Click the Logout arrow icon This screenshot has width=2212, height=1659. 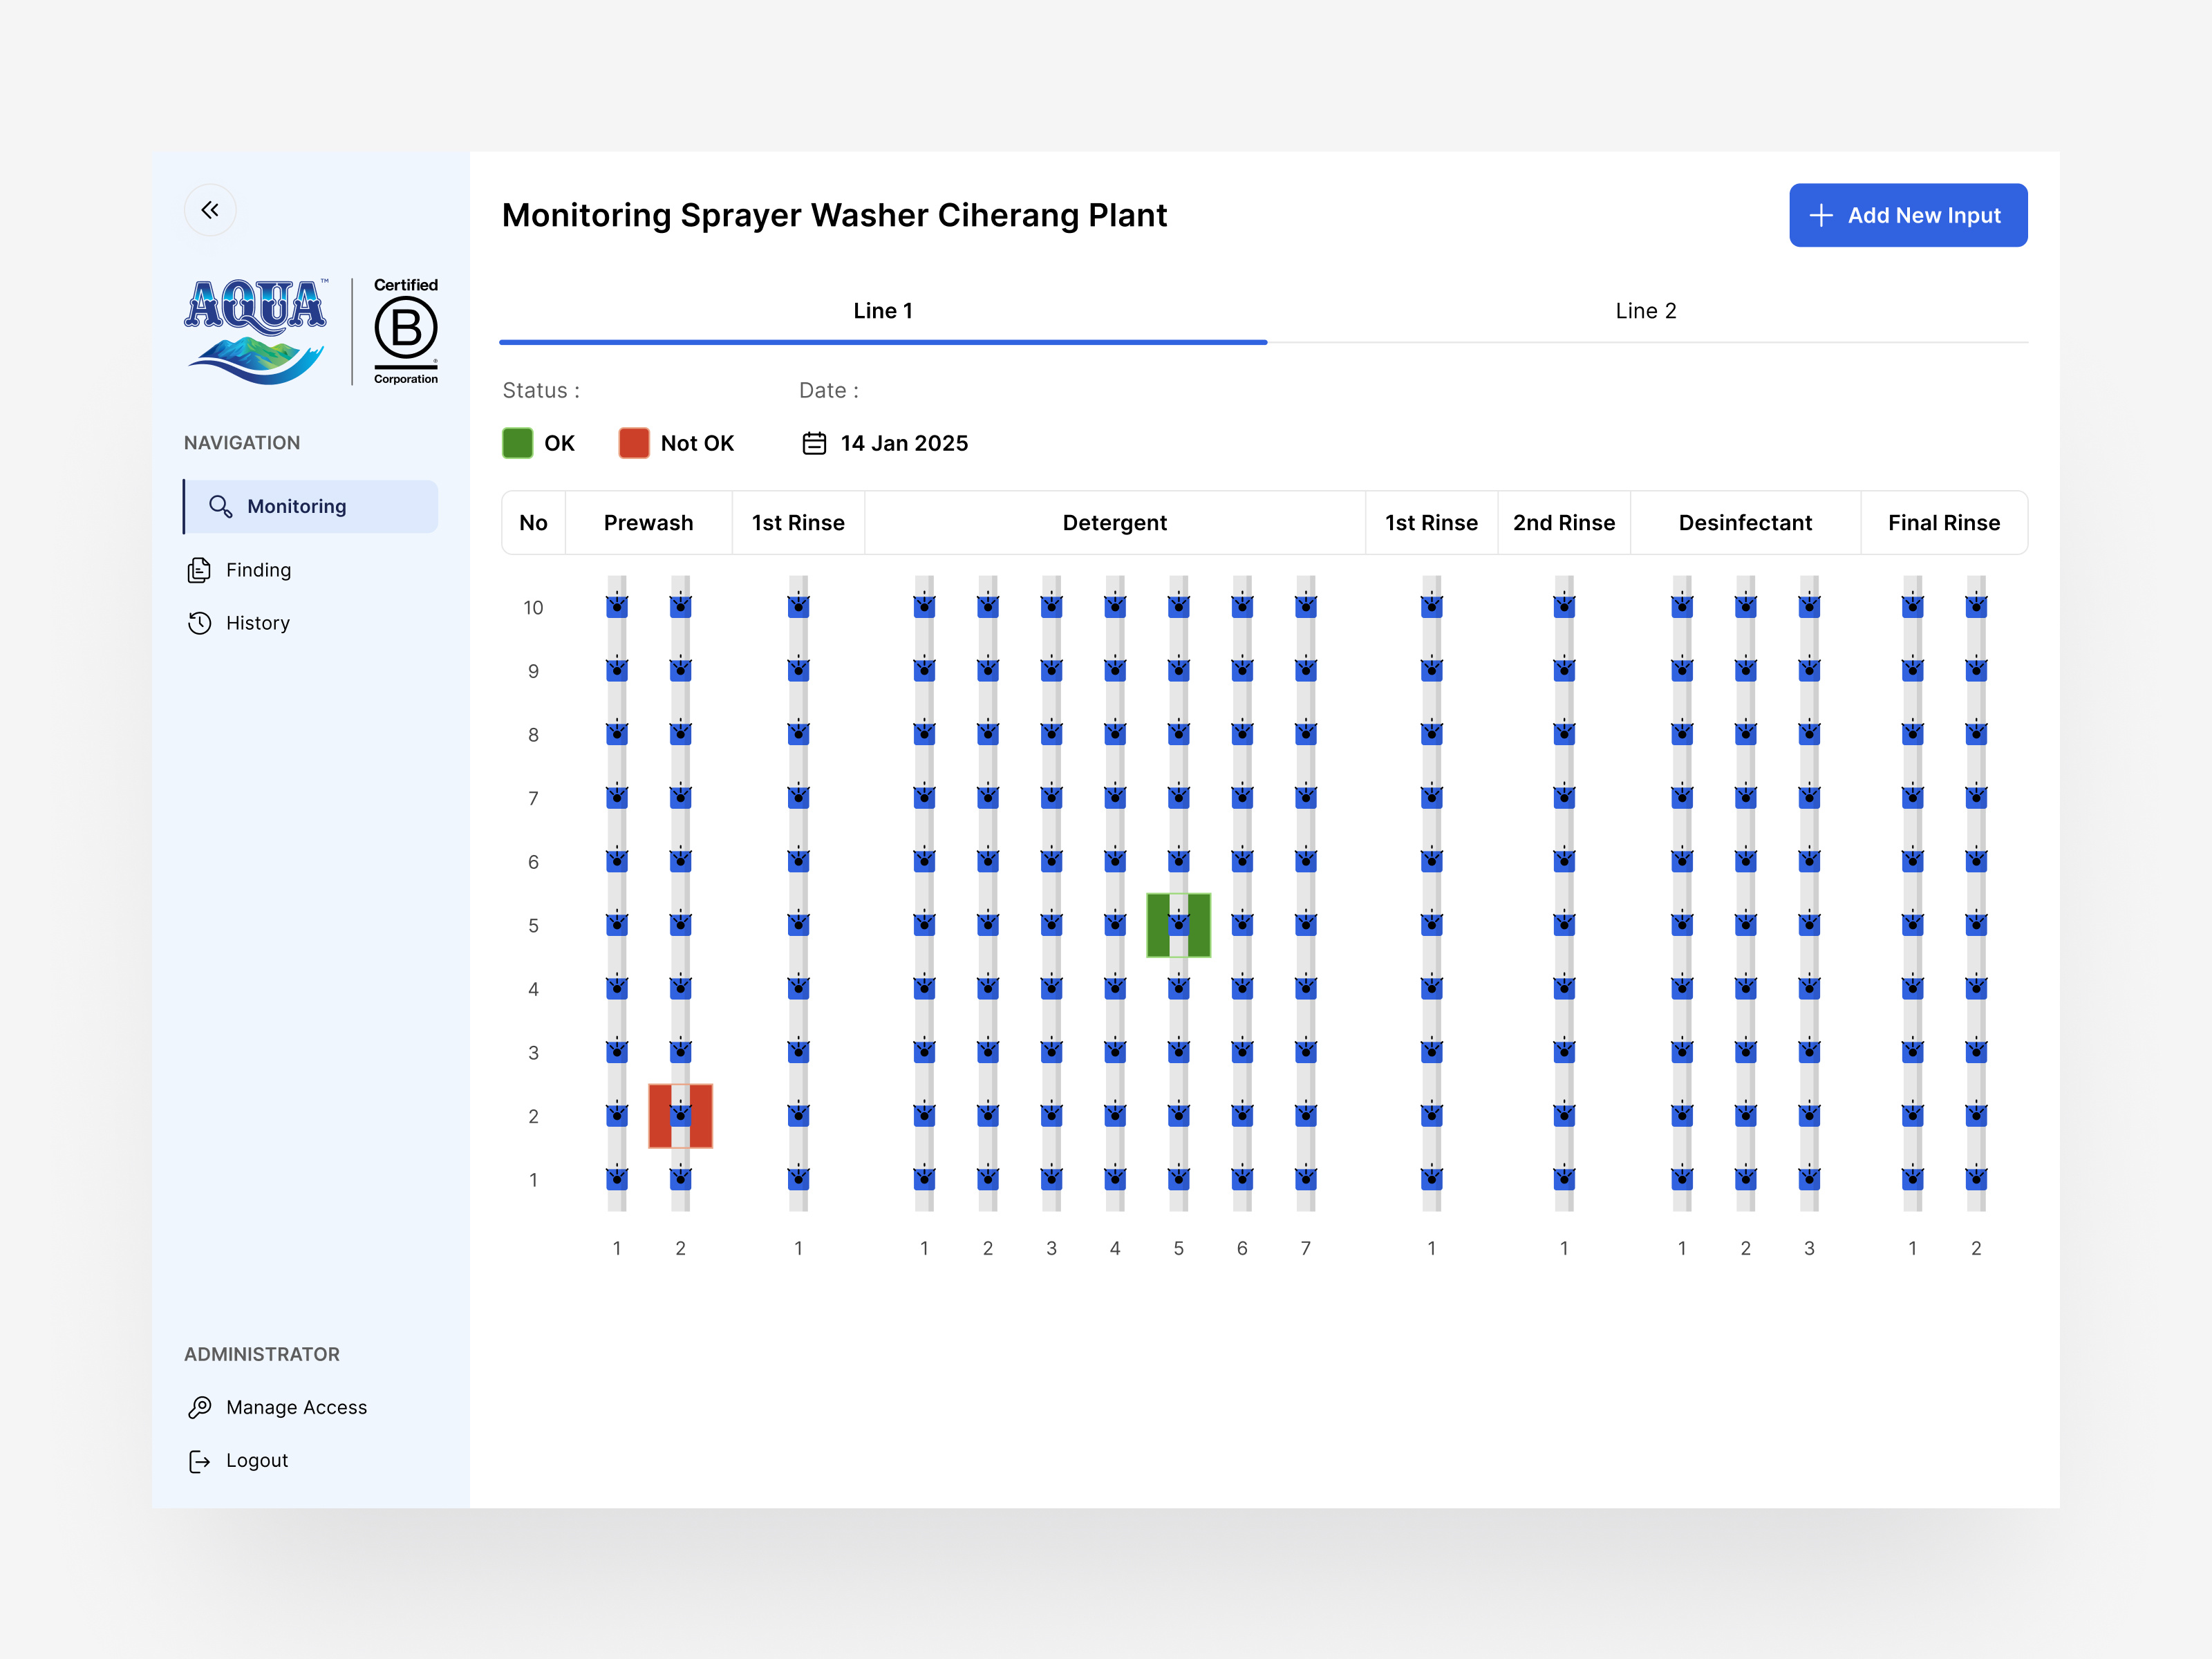[199, 1460]
